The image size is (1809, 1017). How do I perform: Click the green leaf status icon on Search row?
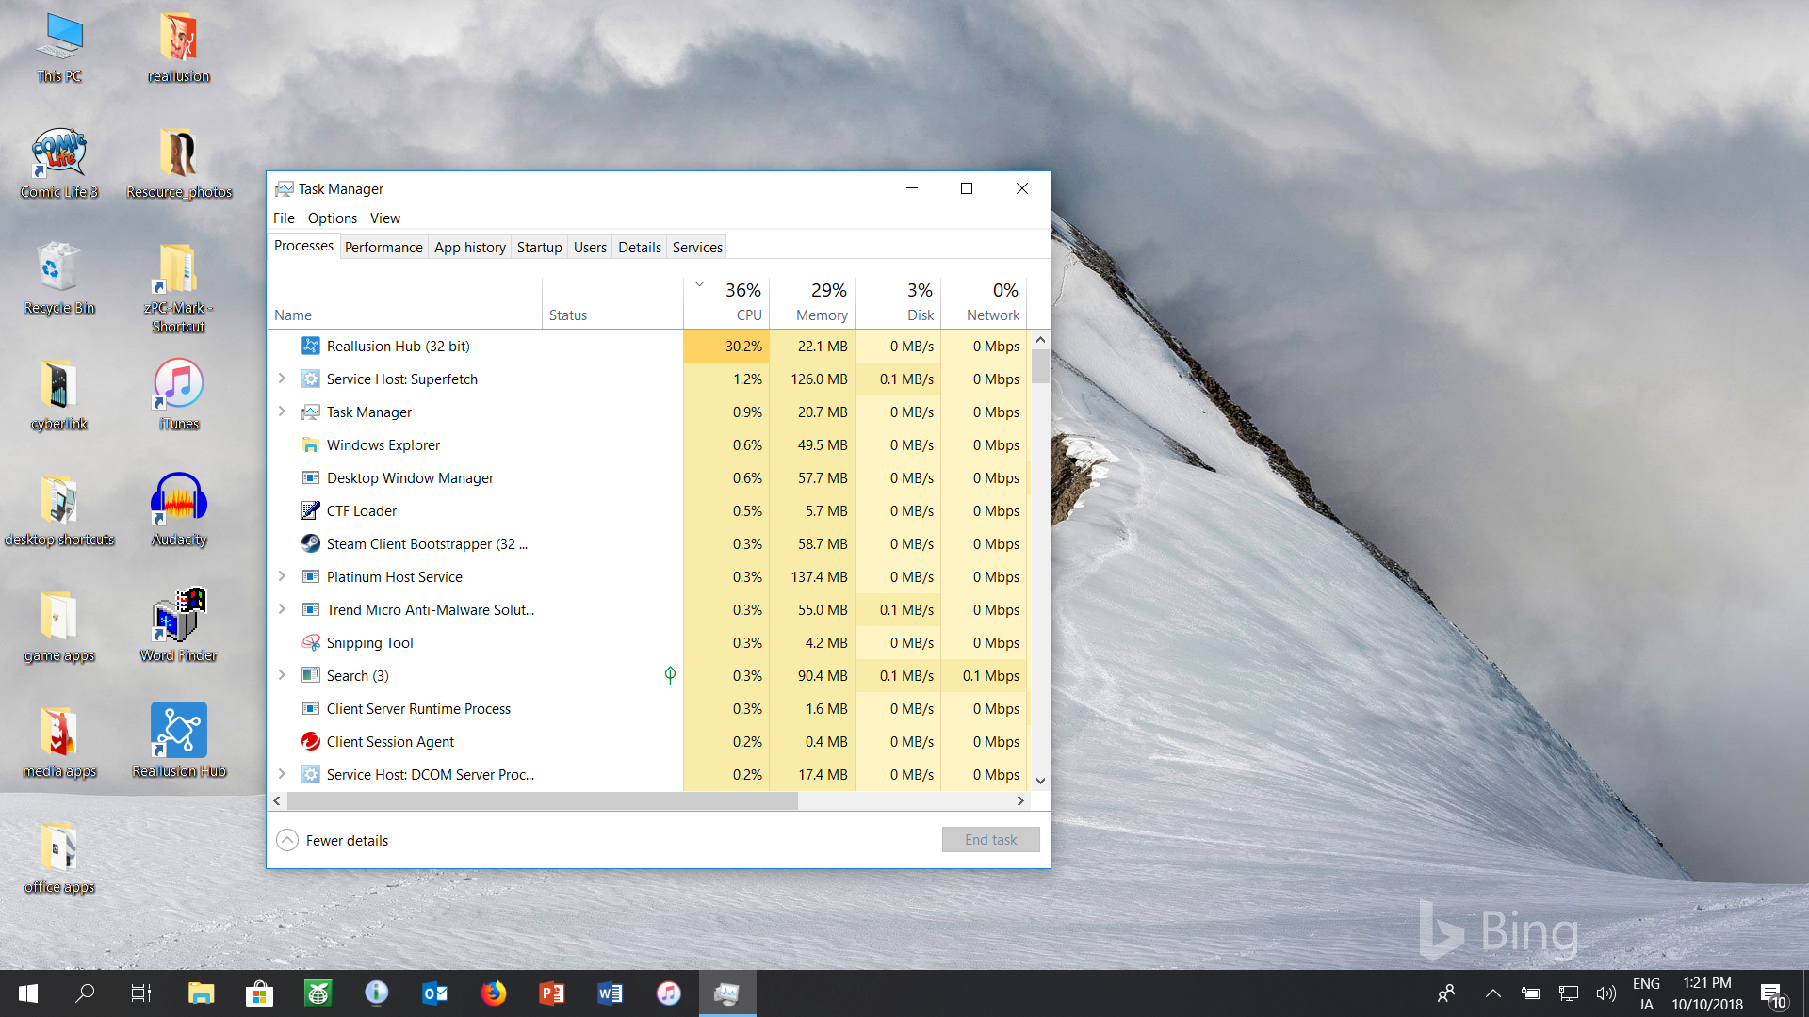pos(670,674)
